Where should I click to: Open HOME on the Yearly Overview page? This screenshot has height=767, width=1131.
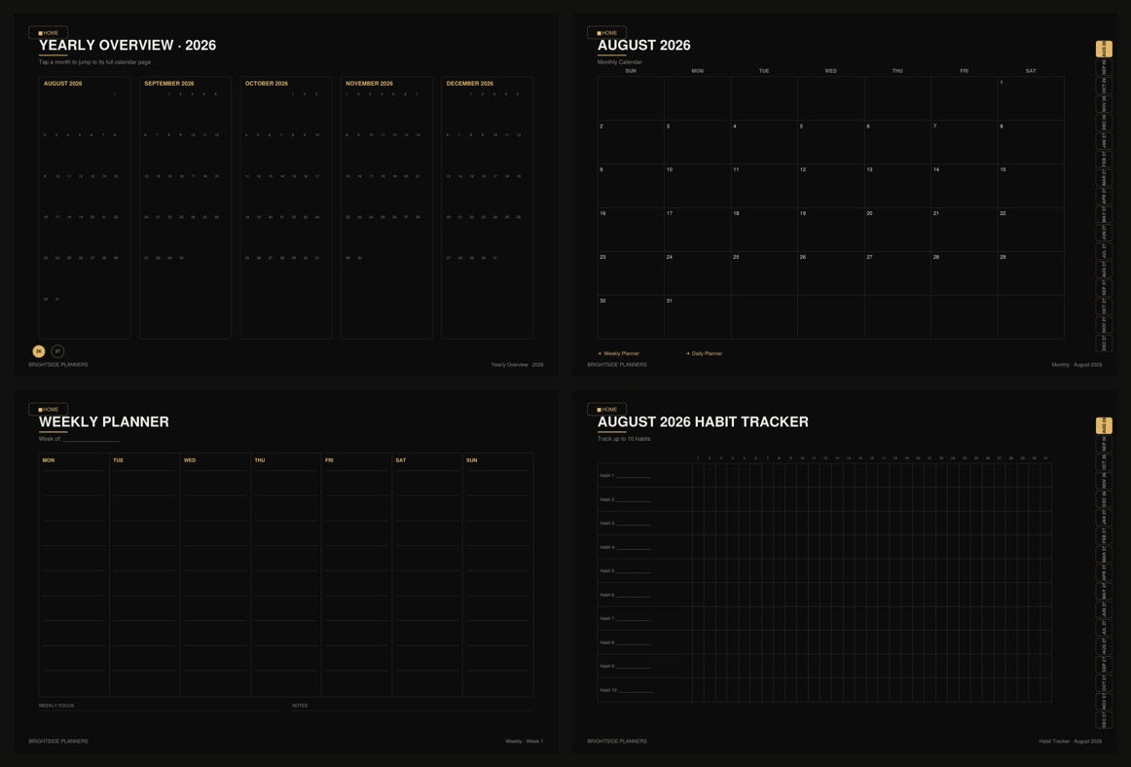(49, 32)
